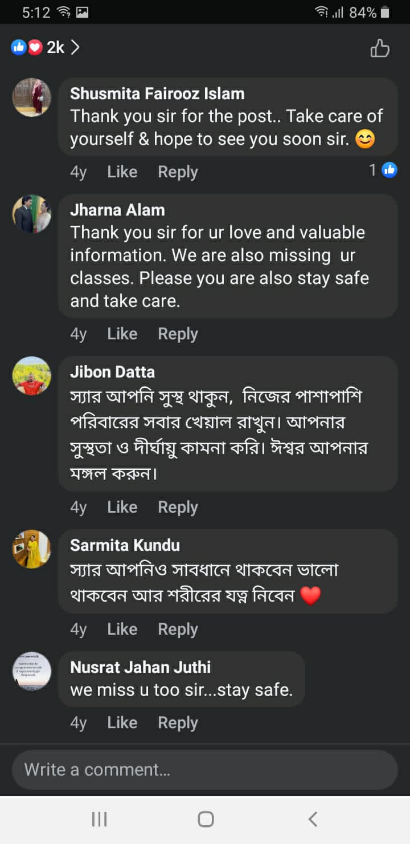
Task: Reply to Jharna Alam's comment
Action: (178, 334)
